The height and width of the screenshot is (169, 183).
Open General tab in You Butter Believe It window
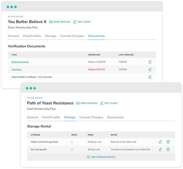click(14, 36)
